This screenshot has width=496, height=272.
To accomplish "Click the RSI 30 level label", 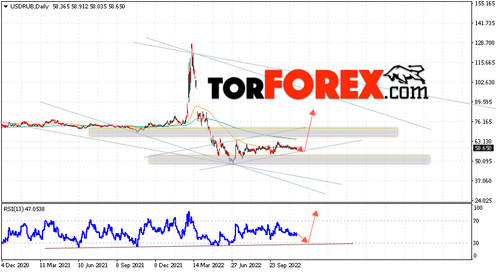I will pyautogui.click(x=476, y=243).
